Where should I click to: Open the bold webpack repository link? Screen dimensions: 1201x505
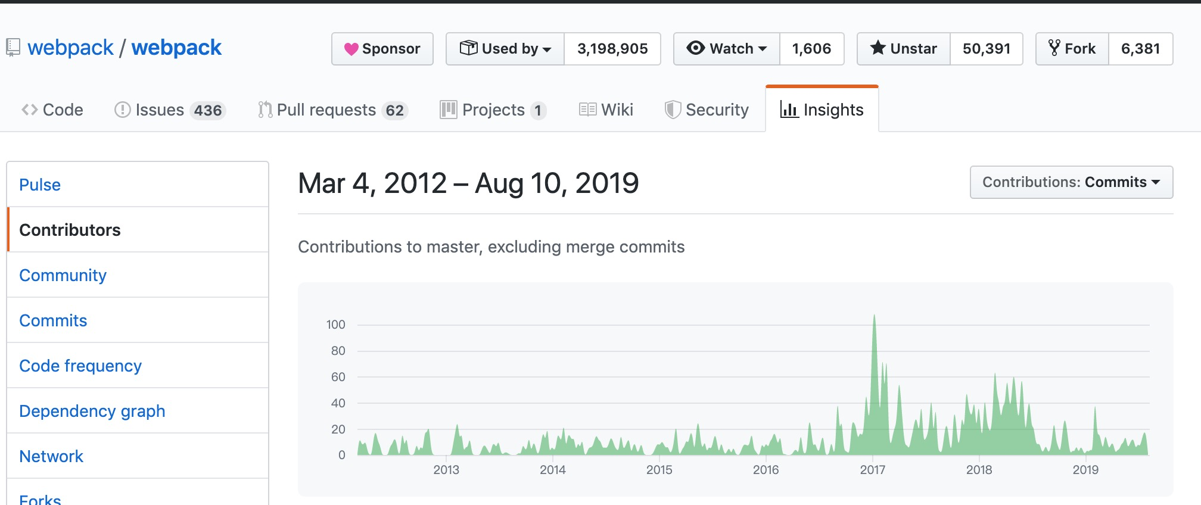click(x=176, y=48)
